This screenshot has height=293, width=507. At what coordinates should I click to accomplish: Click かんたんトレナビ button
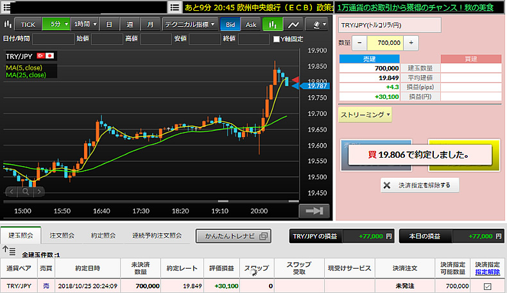(x=233, y=236)
